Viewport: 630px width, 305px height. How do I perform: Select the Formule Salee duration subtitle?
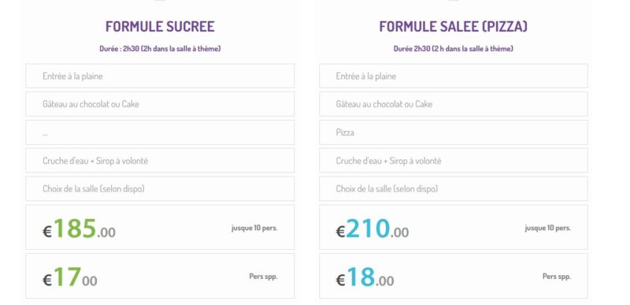[x=454, y=49]
